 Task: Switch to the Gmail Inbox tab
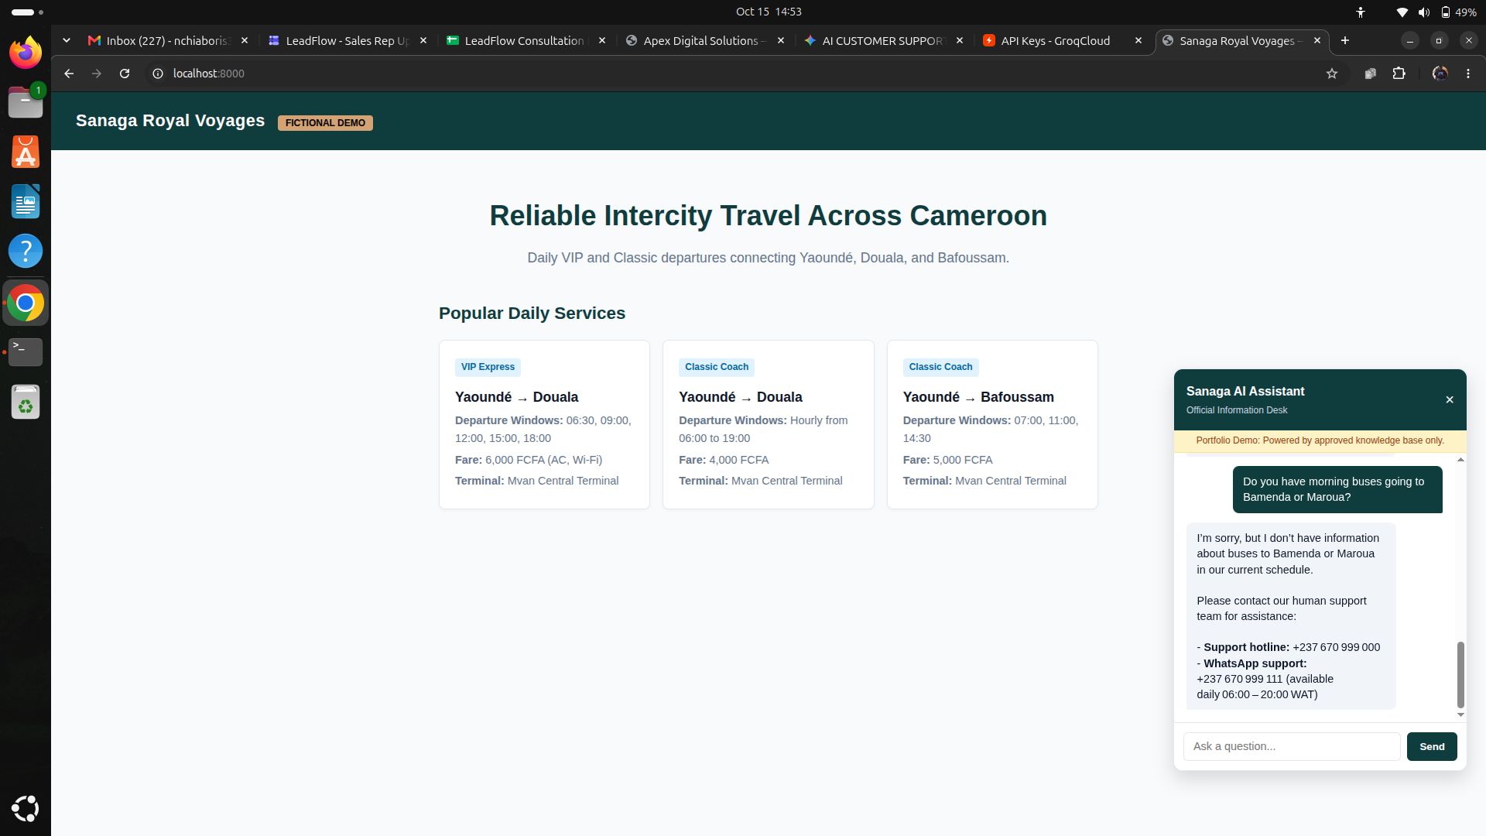pyautogui.click(x=168, y=41)
